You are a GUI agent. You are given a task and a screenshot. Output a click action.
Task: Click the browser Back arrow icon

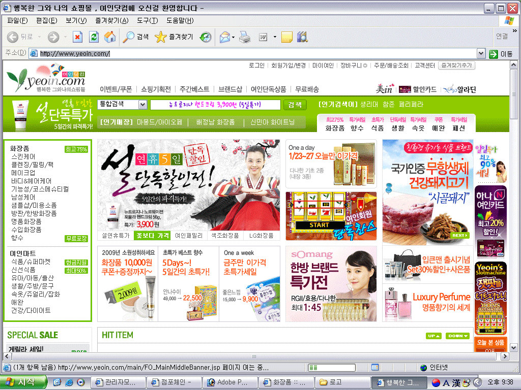[x=13, y=37]
